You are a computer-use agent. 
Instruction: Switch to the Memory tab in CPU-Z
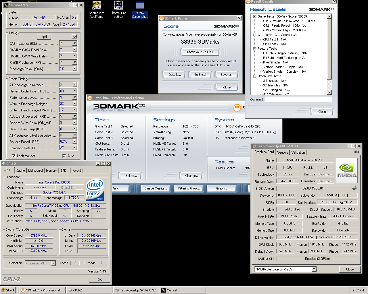51,171
